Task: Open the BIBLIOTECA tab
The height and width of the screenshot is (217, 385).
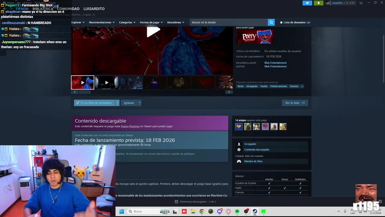Action: (43, 9)
